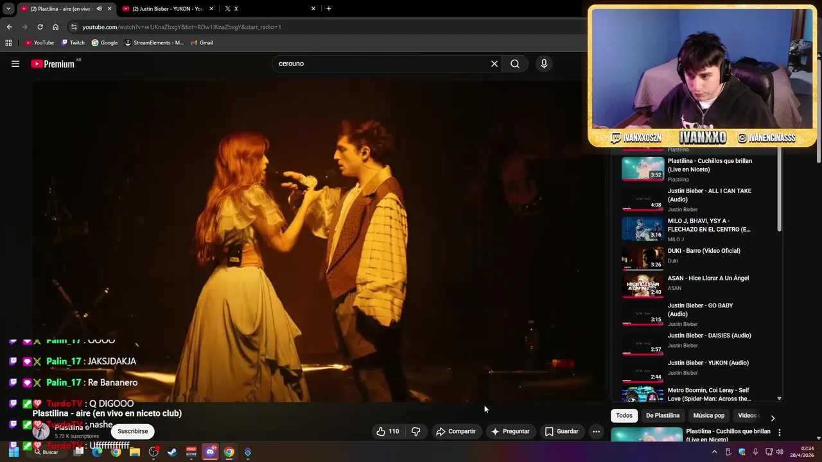Select the Videos filter chip
Screen dimensions: 822x462
coord(748,415)
